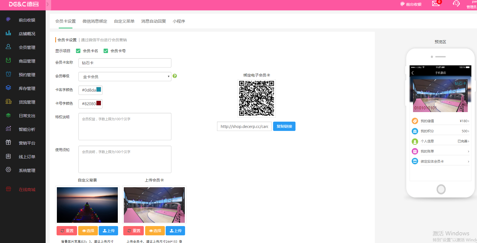Click the DE&C logo in header

click(x=24, y=4)
